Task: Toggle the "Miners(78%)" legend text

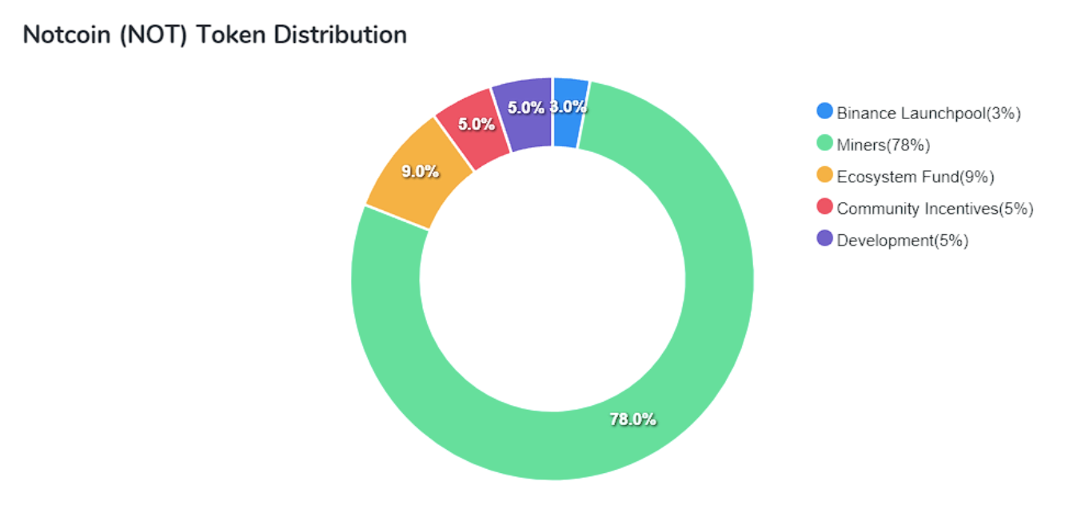Action: point(883,145)
